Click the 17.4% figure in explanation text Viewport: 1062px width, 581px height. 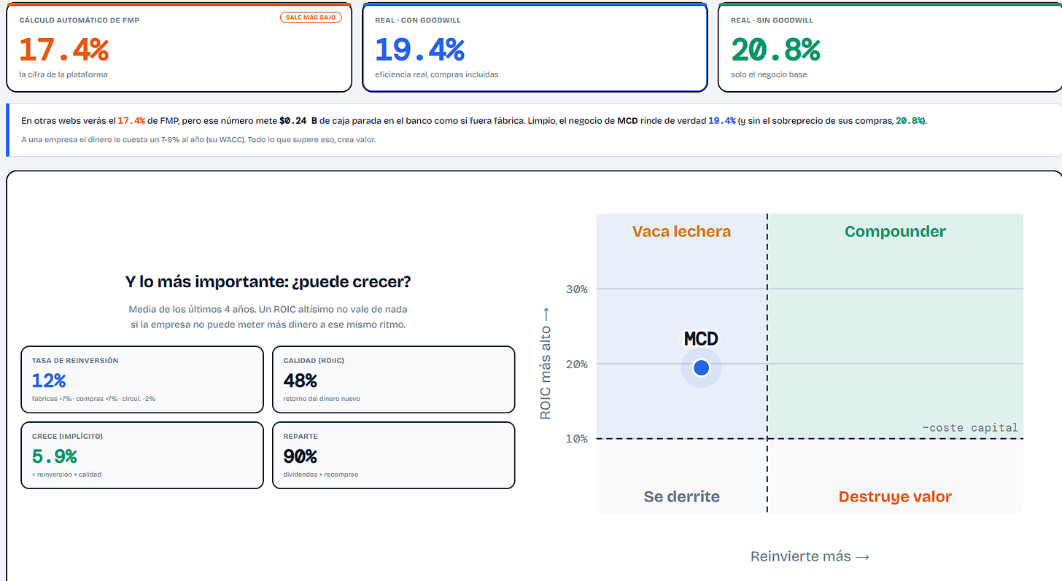[131, 120]
